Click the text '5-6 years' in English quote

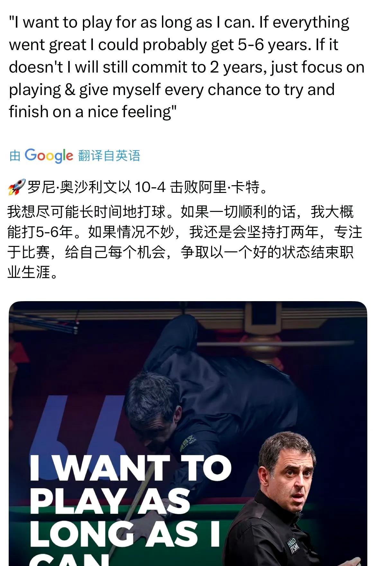point(274,45)
